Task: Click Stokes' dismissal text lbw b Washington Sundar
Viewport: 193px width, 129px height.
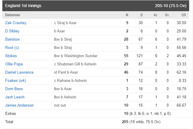Action: (76, 56)
